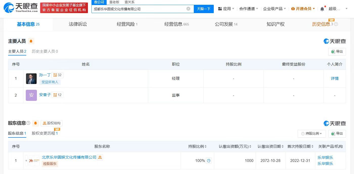Click the 天眼查 logo icon

tap(8, 8)
